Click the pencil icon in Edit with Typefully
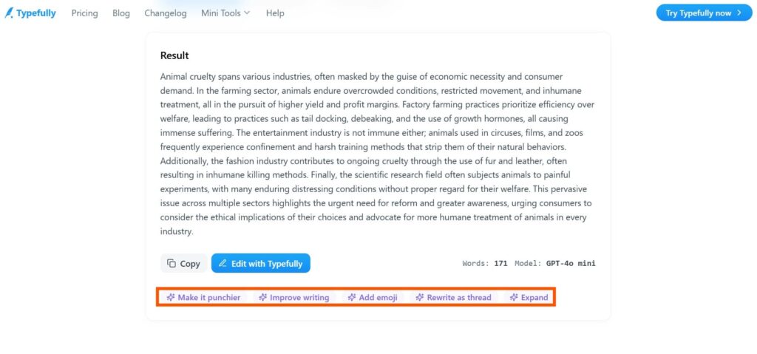This screenshot has height=354, width=757. pyautogui.click(x=223, y=263)
